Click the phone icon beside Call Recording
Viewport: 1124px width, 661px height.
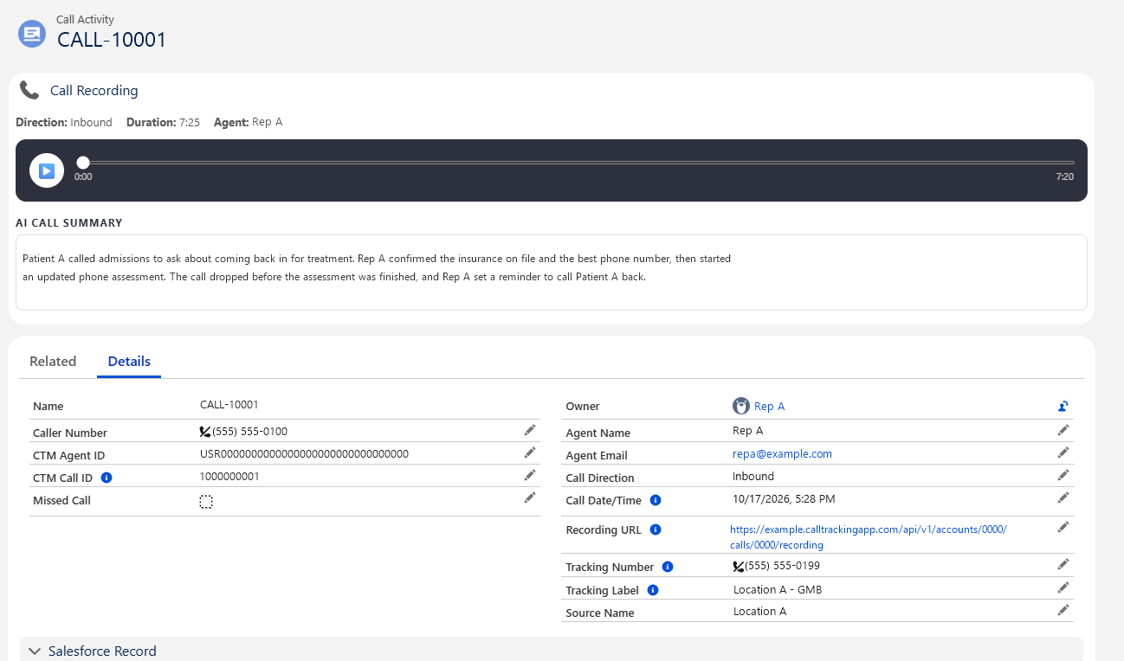[x=29, y=90]
